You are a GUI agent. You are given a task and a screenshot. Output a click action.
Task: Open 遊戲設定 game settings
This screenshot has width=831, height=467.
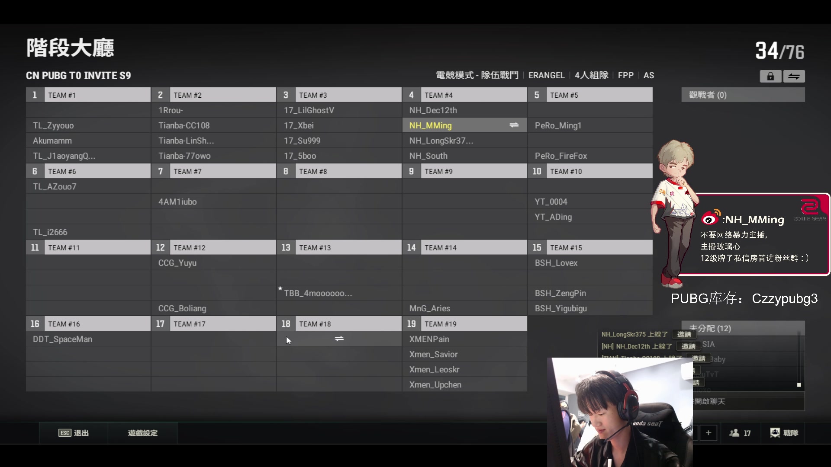tap(142, 433)
